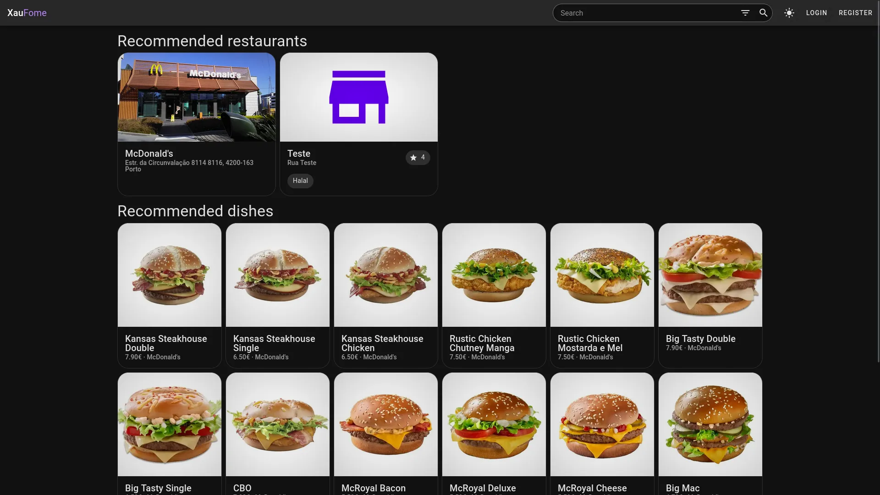Open the McDonald's restaurant photo
880x495 pixels.
[x=197, y=97]
